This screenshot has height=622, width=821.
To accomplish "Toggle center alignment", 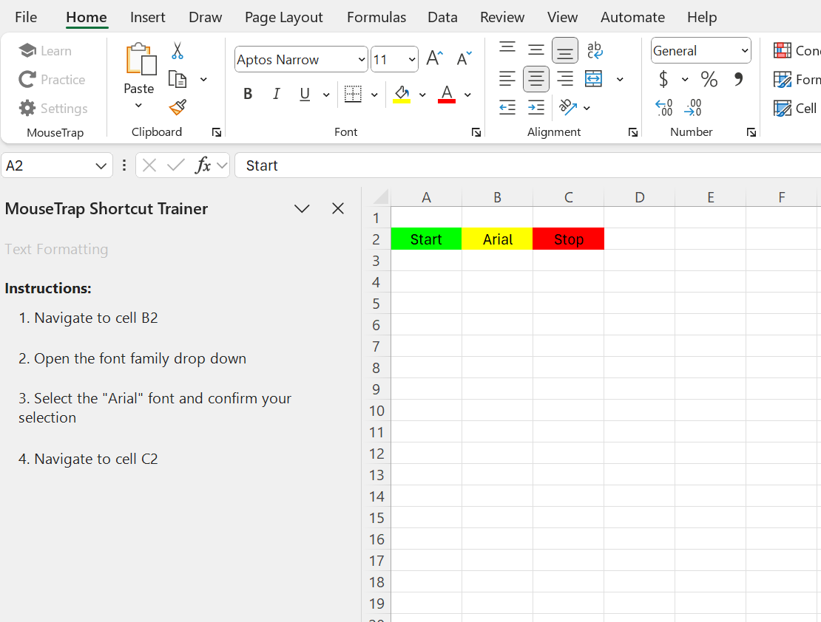I will coord(535,79).
